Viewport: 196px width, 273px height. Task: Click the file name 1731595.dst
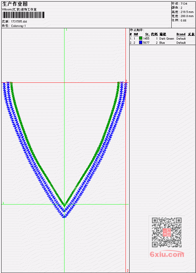(19, 22)
